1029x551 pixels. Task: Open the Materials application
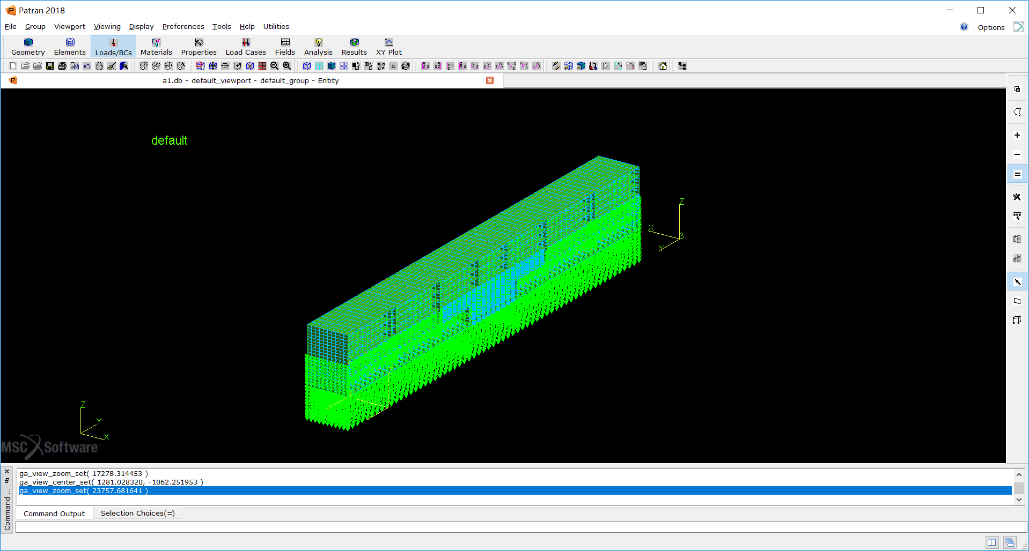pyautogui.click(x=156, y=47)
